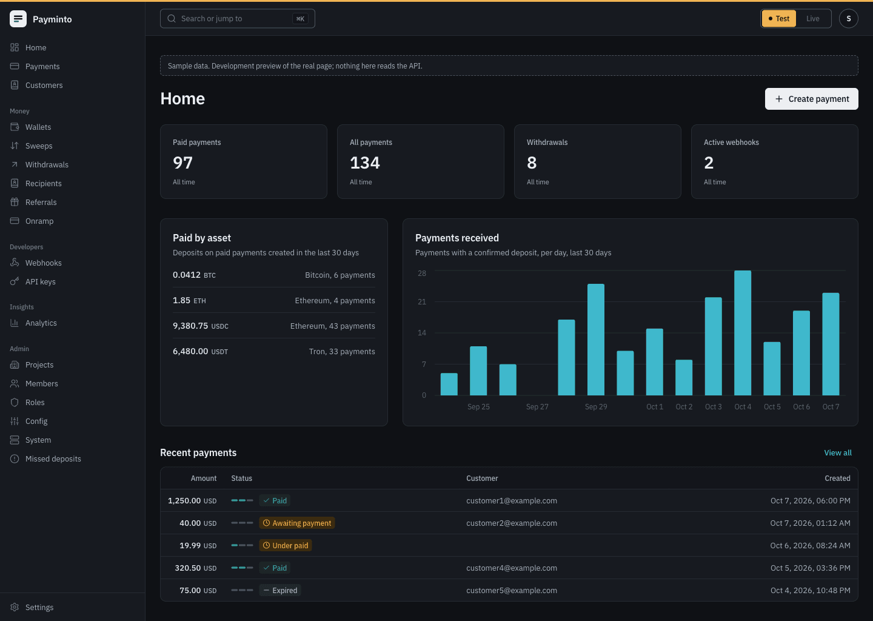
Task: Click the Home sidebar icon
Action: (15, 47)
